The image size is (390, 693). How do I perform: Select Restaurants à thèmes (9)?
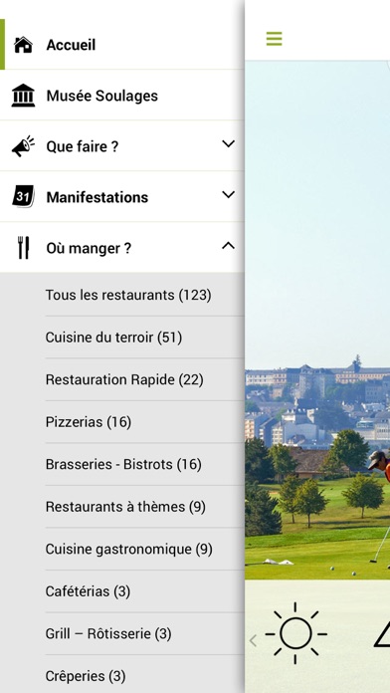[x=125, y=507]
